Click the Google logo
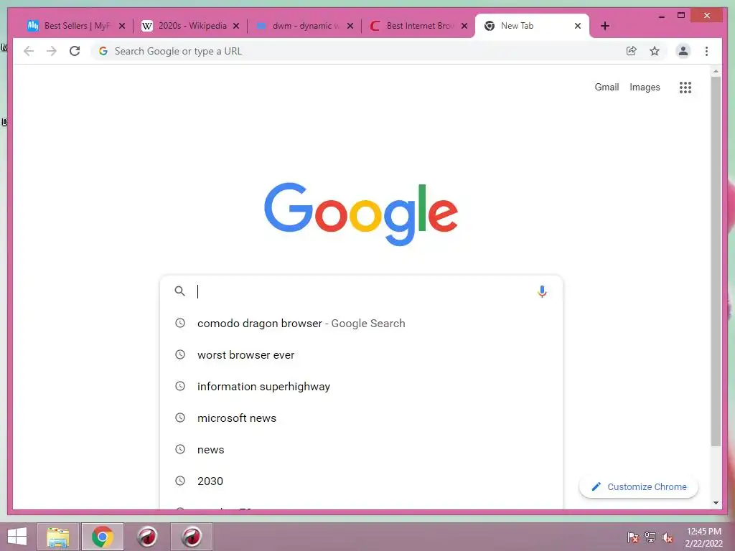 coord(361,214)
